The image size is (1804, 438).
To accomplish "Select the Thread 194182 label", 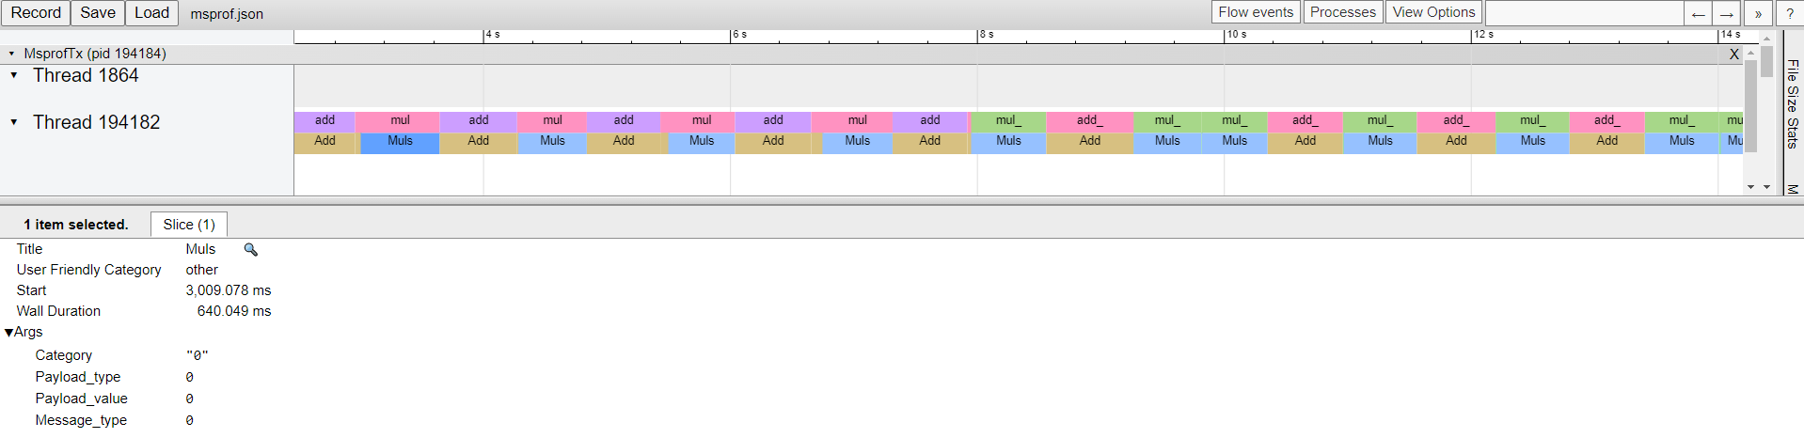I will pos(97,122).
